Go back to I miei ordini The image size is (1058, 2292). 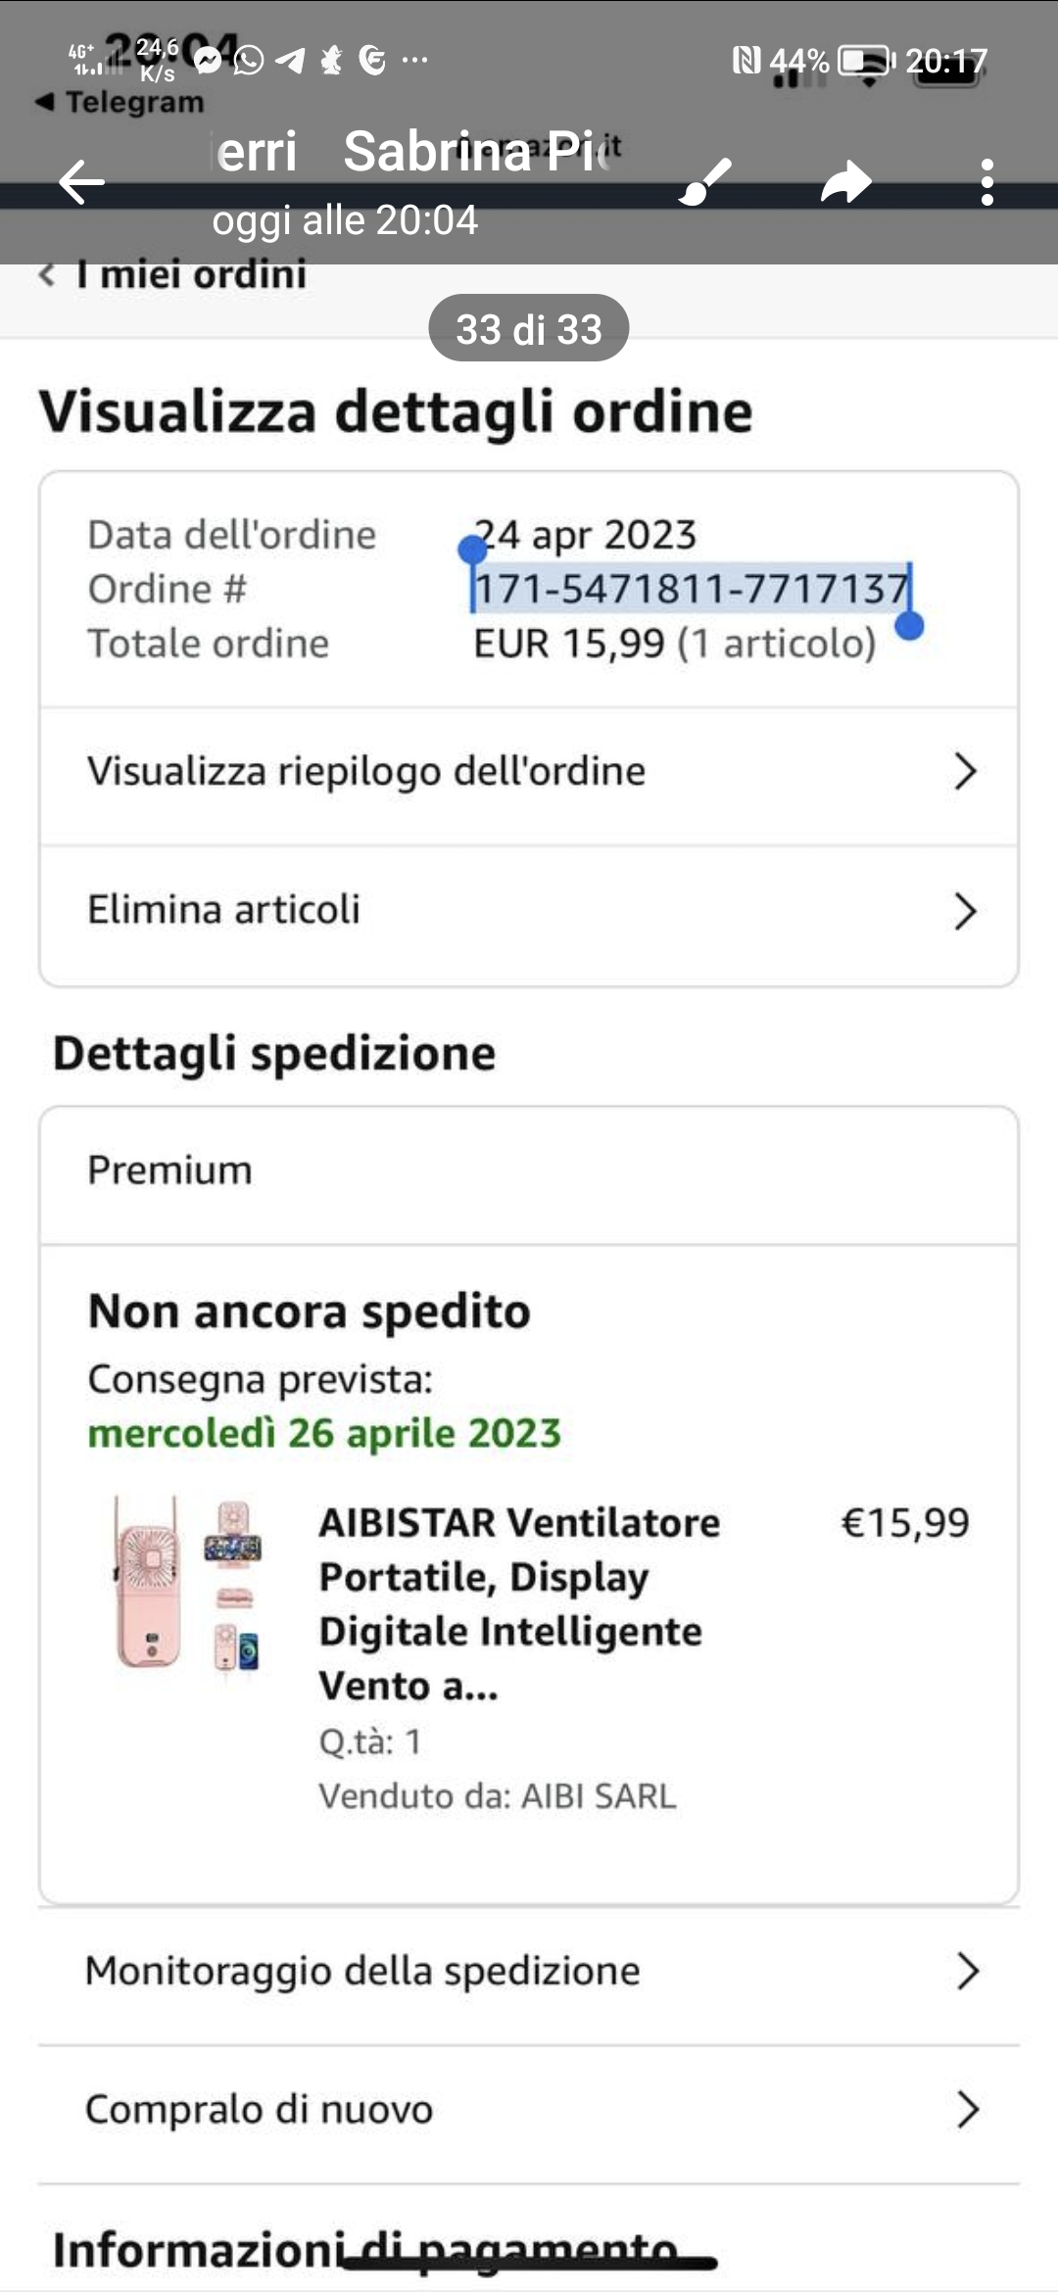coord(172,275)
